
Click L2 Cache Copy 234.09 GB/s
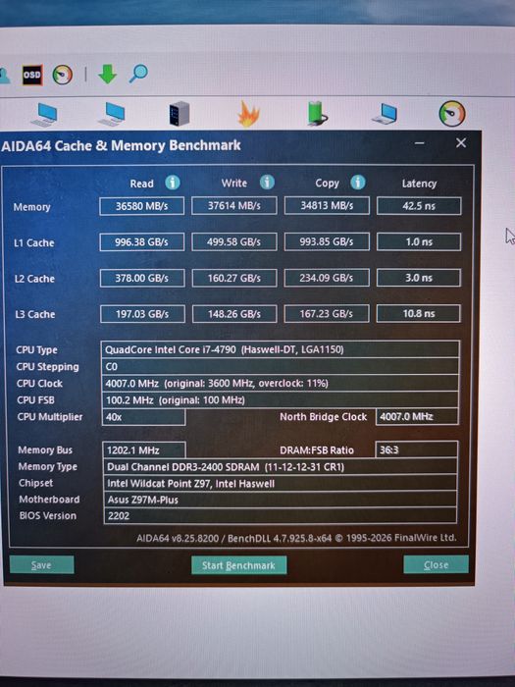point(327,278)
